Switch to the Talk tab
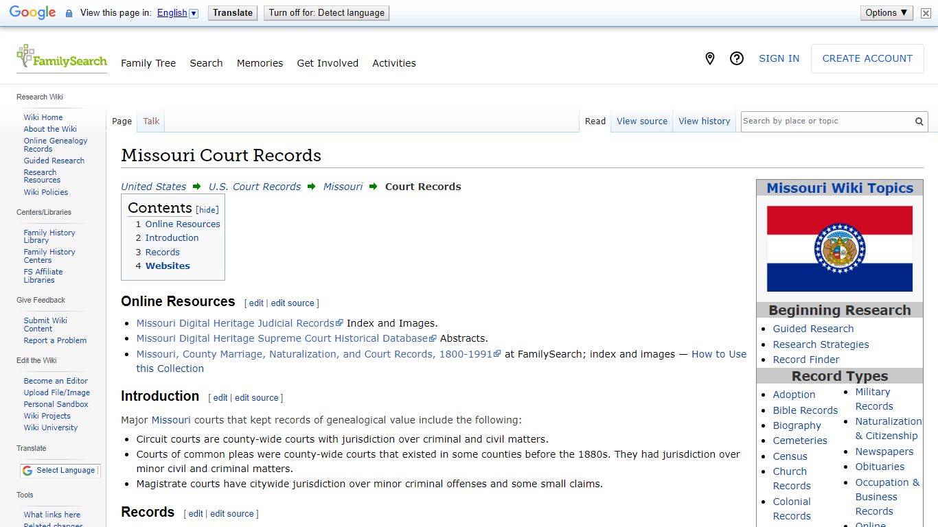The image size is (938, 527). (x=151, y=121)
